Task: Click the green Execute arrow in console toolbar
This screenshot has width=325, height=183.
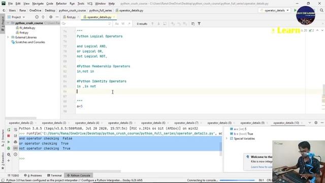Action: (x=9, y=142)
